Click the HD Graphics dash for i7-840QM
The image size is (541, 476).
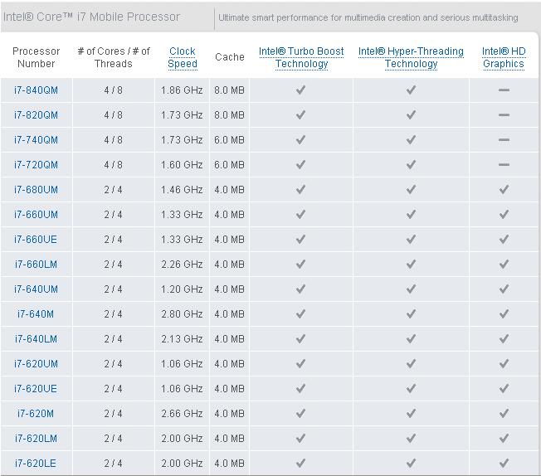click(x=504, y=90)
